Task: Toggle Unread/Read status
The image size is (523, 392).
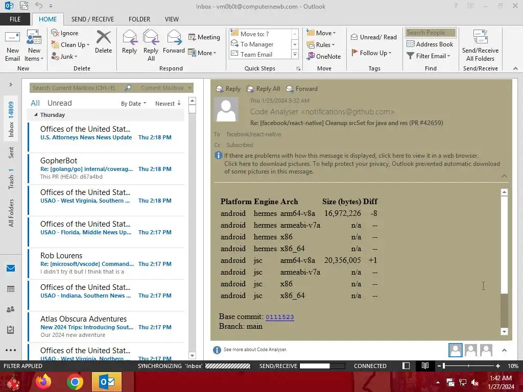Action: coord(373,37)
